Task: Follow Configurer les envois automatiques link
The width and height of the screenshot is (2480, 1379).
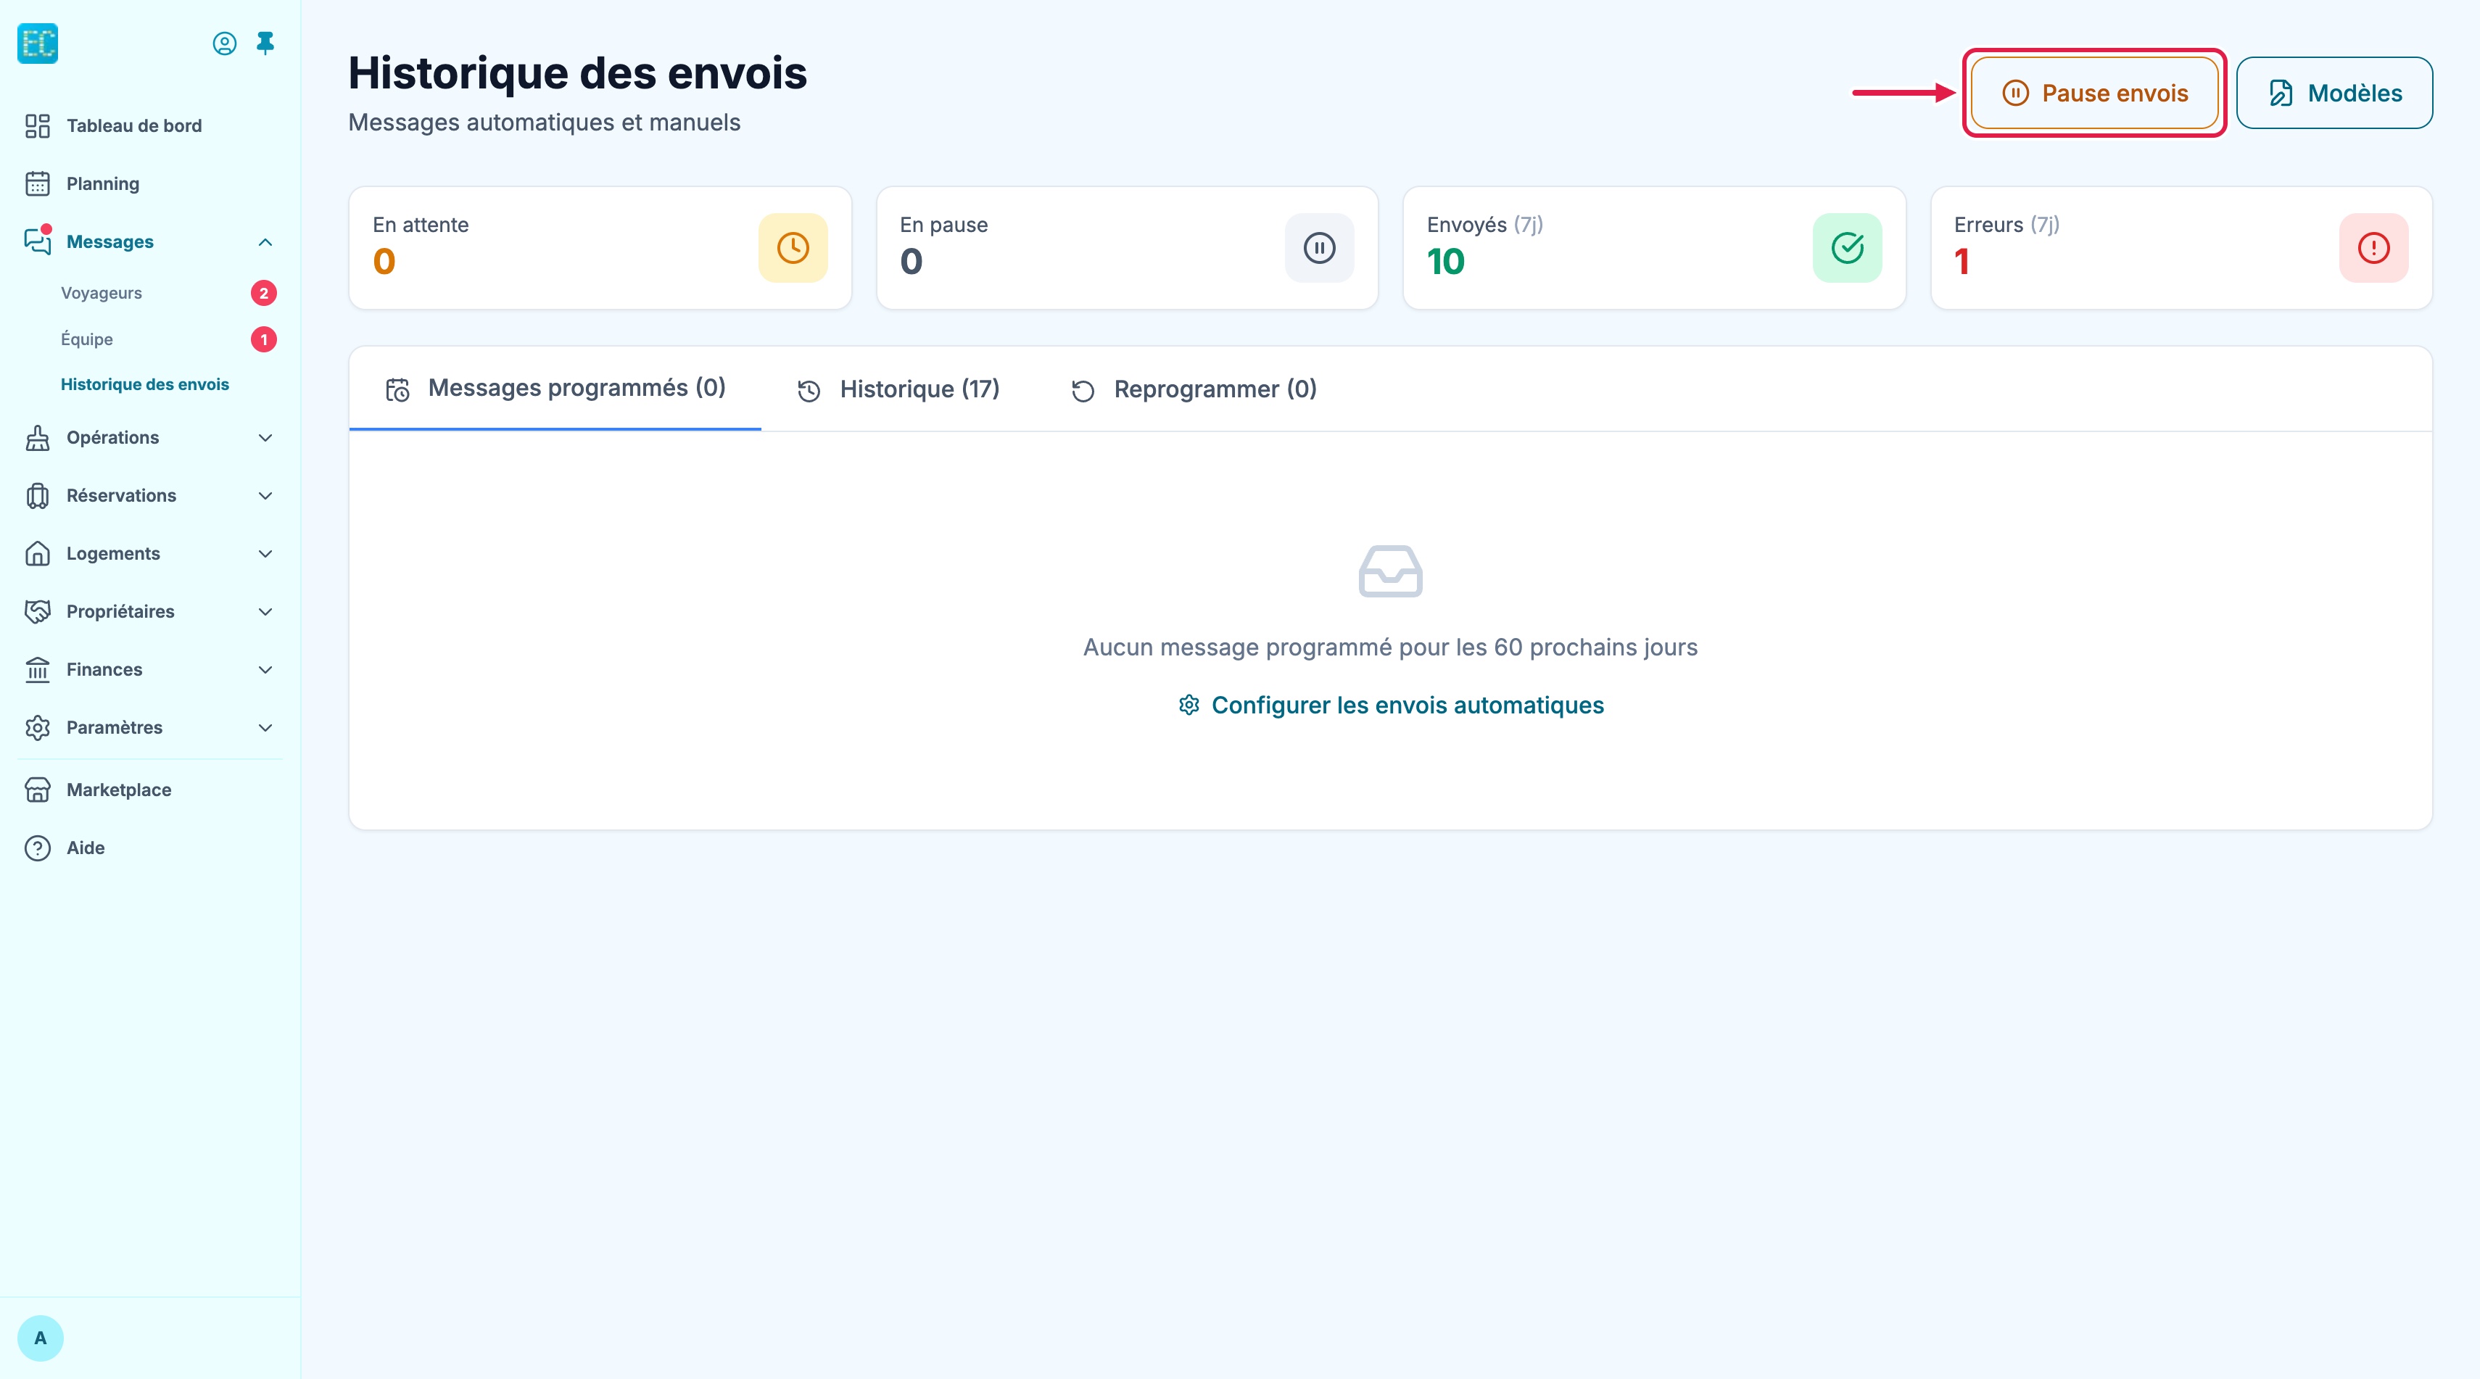Action: 1391,705
